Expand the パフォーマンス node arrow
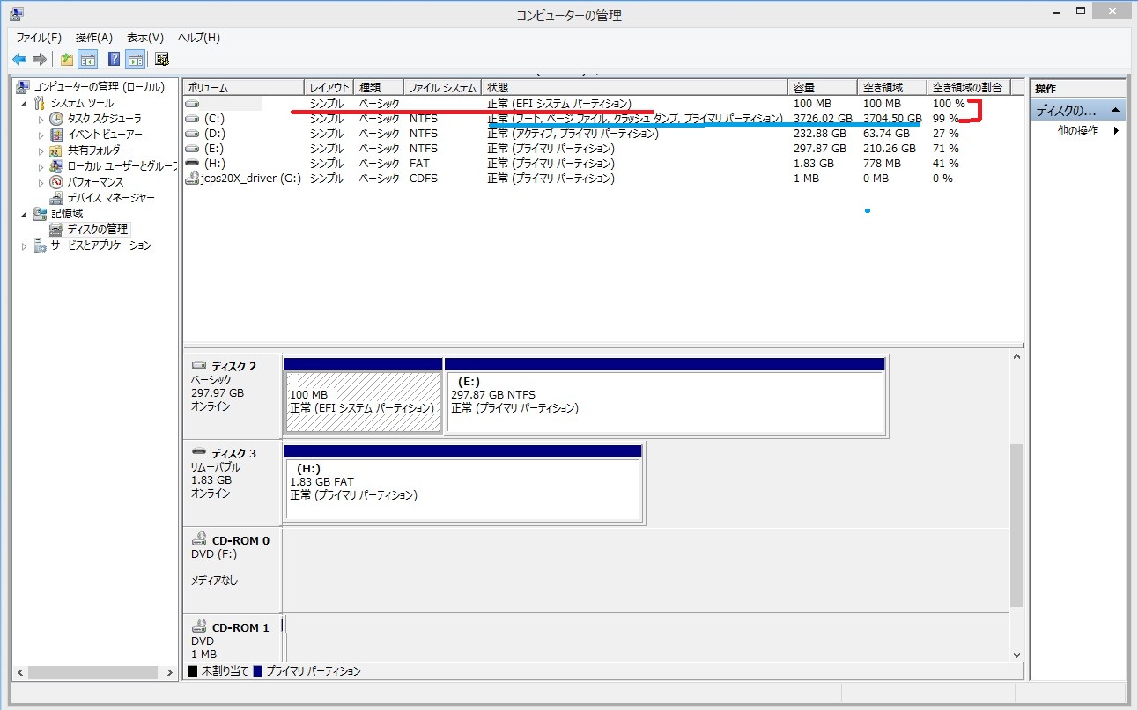 [41, 182]
